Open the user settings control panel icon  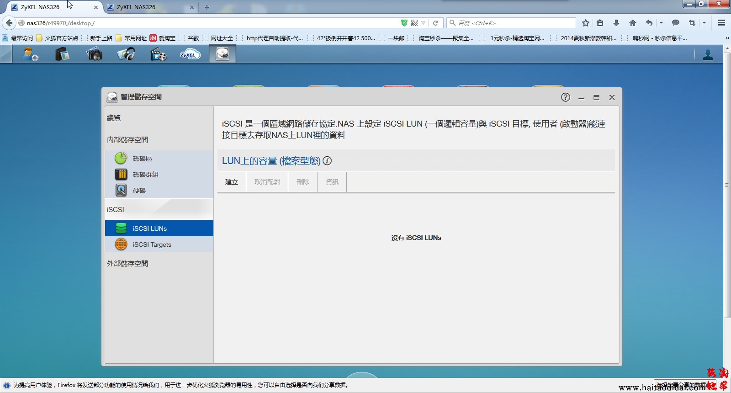pos(31,54)
